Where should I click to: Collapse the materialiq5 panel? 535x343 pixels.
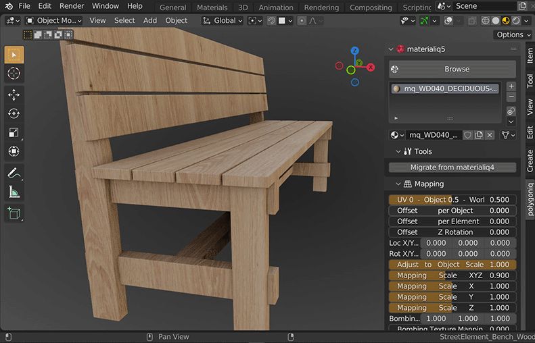(391, 49)
